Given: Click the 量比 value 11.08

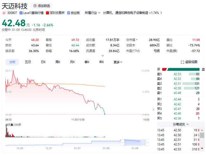Looking at the screenshot, I should point(196,40).
